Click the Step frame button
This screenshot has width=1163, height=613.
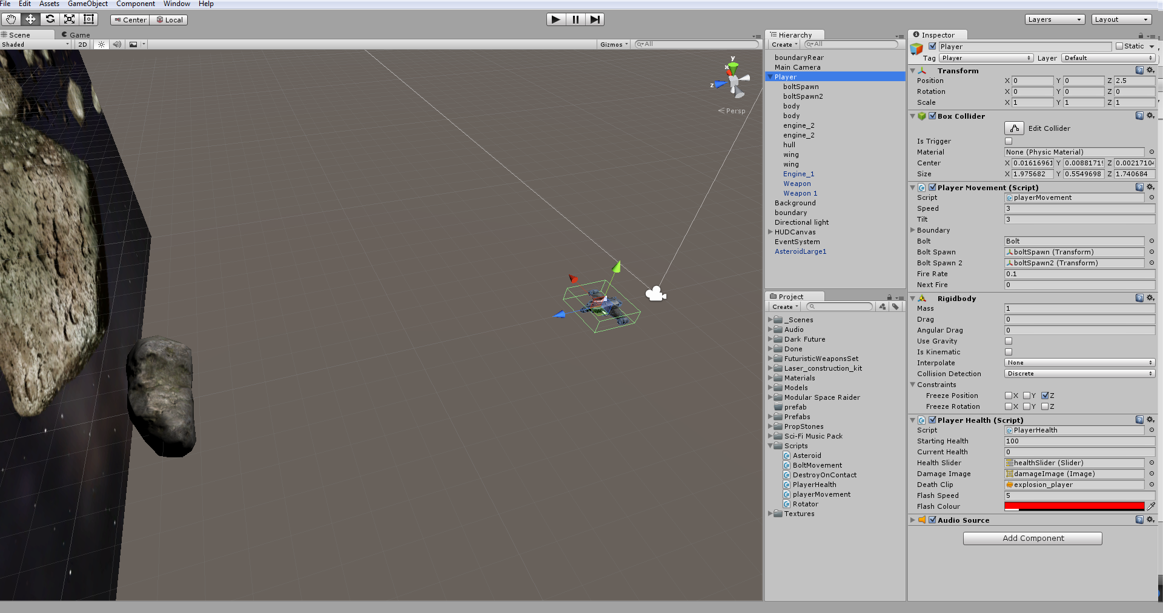coord(595,19)
